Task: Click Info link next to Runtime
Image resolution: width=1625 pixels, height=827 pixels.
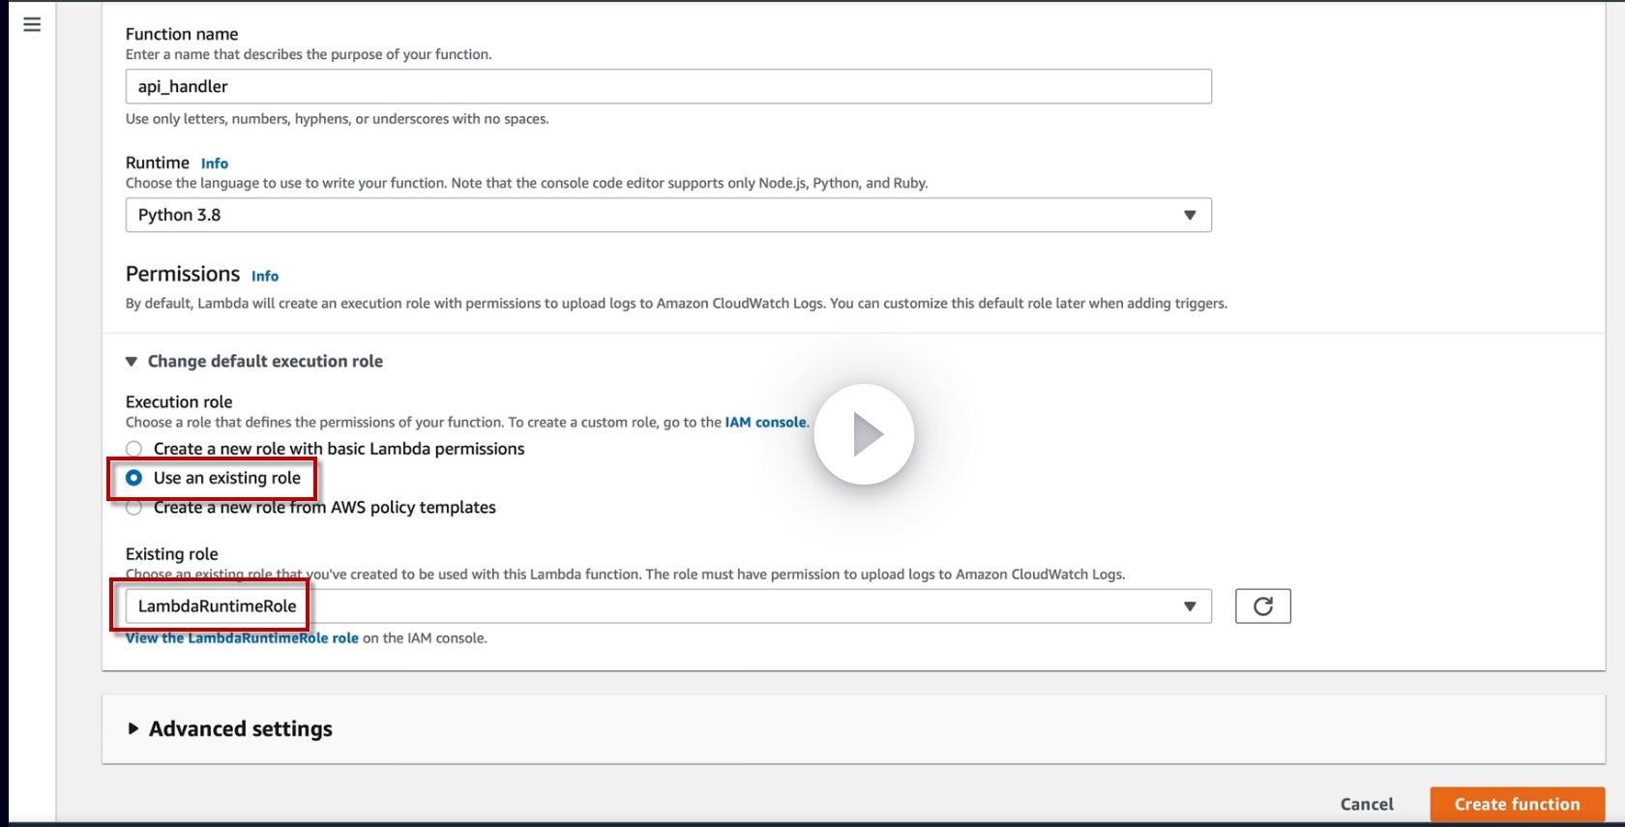Action: [215, 163]
